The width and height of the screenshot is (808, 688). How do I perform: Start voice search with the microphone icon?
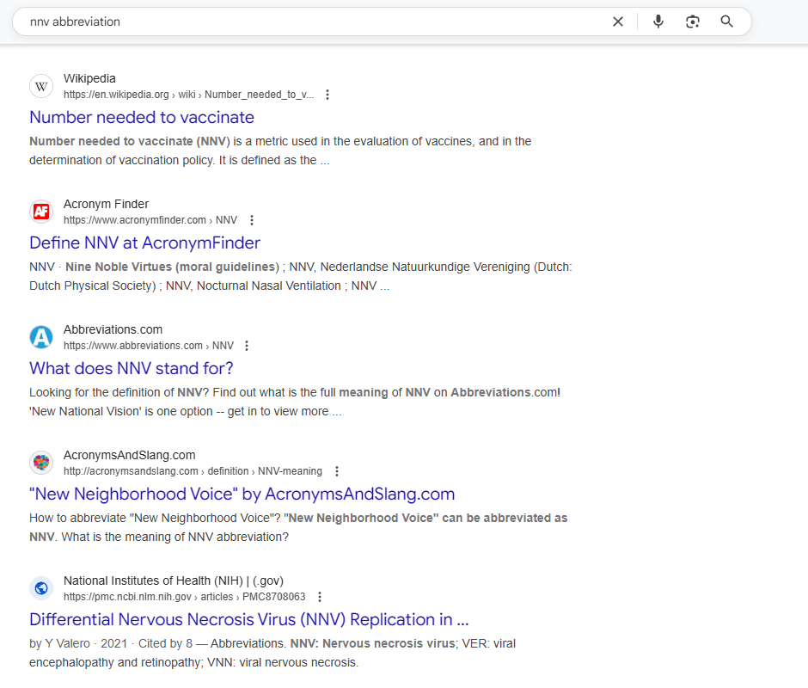coord(658,21)
